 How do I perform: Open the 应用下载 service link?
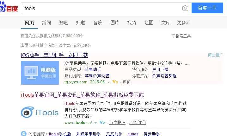(x=160, y=69)
